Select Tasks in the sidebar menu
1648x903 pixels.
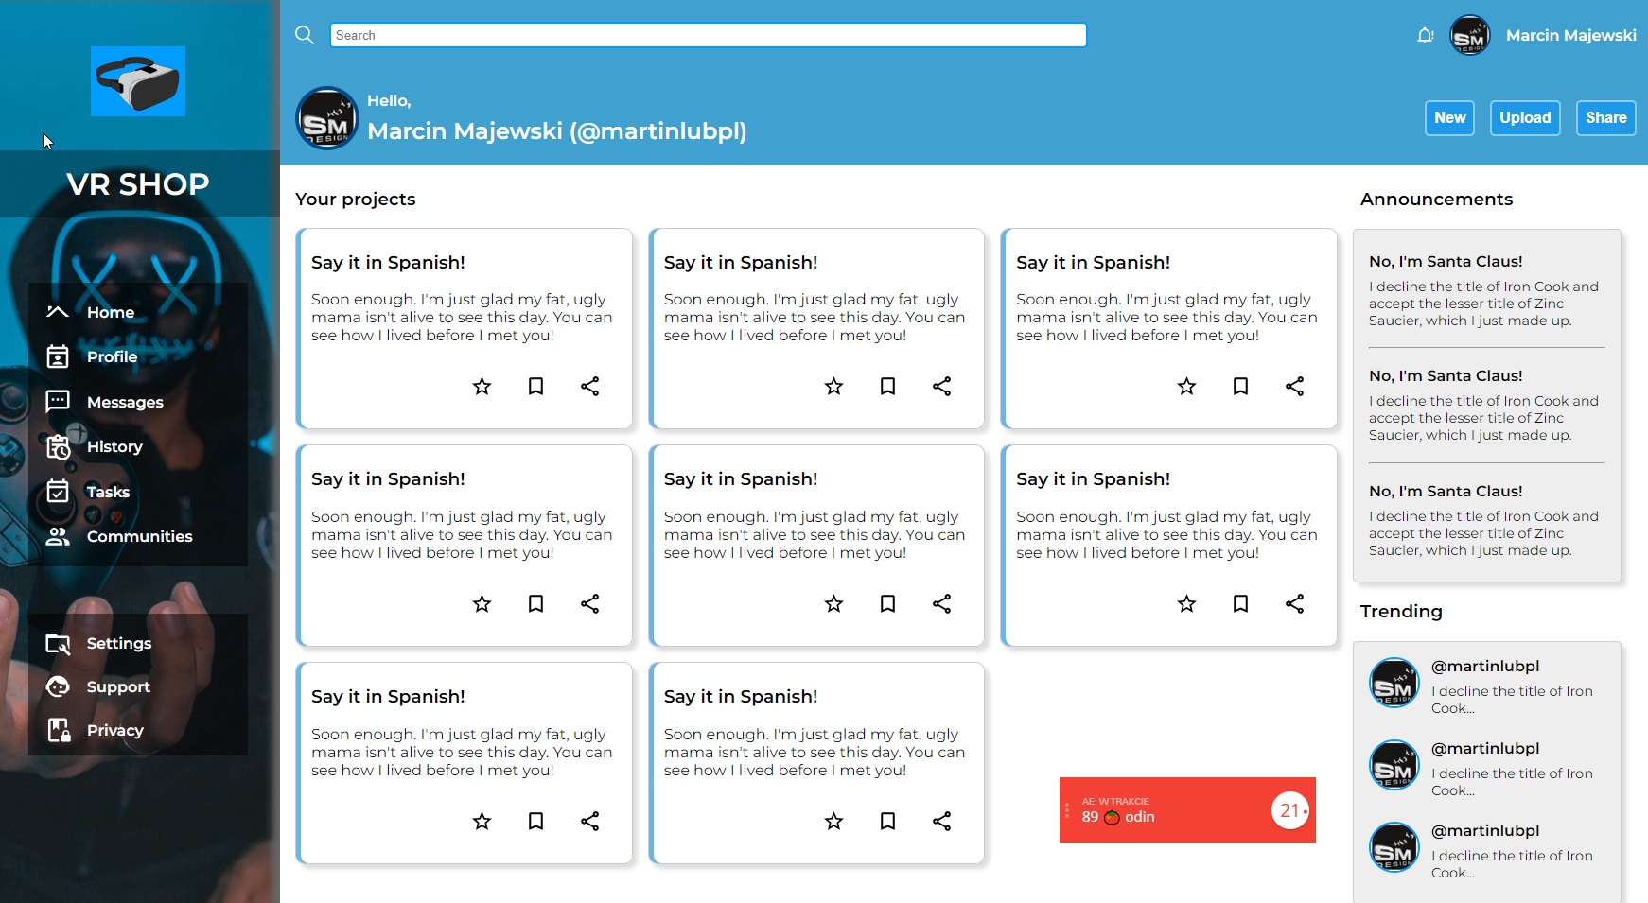tap(57, 491)
